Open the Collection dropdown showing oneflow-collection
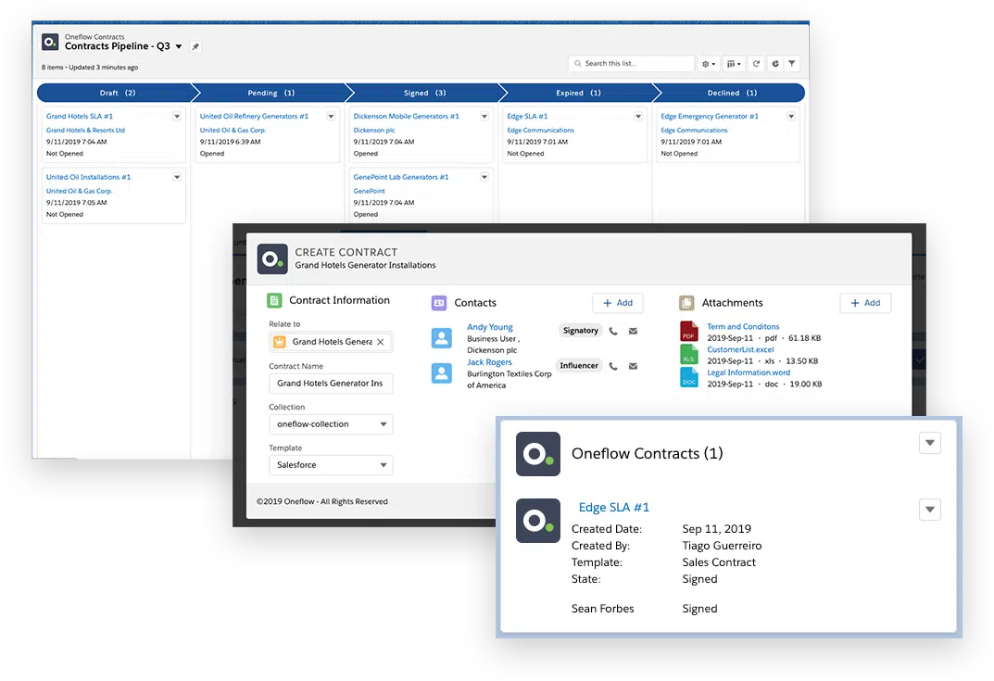 pos(331,424)
